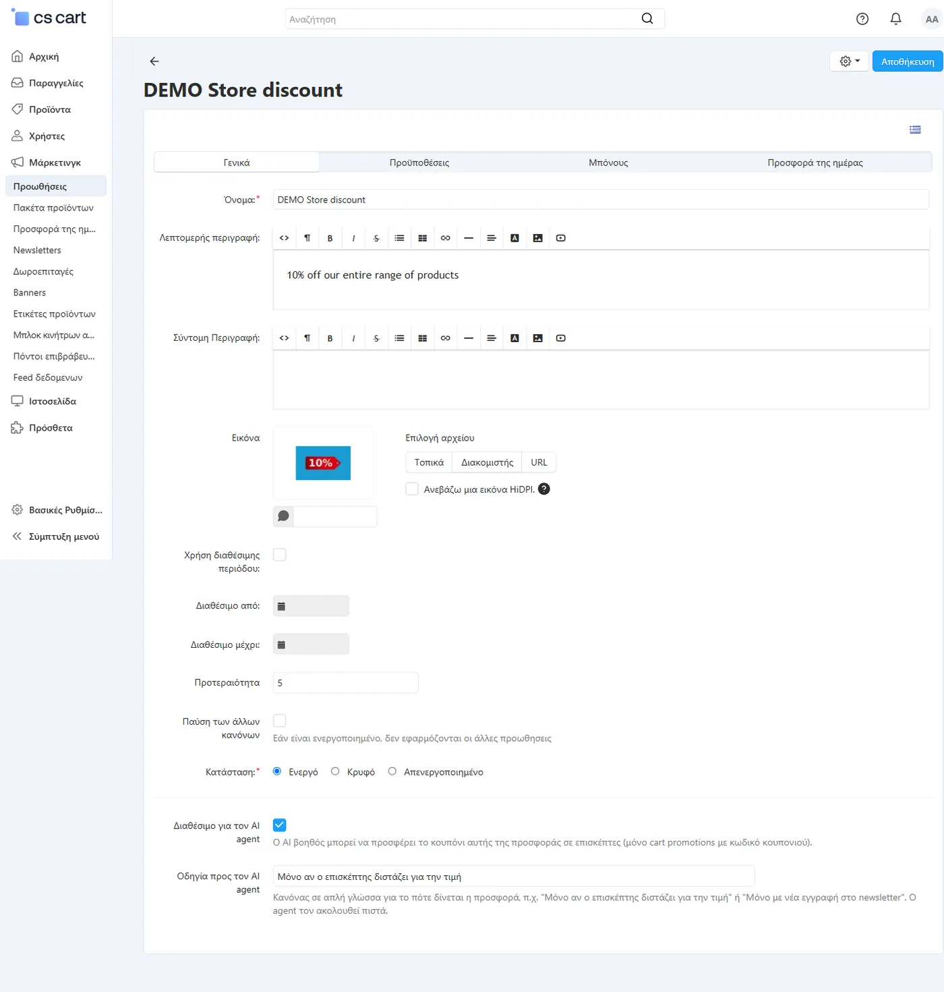Open paragraph format menu in detailed description toolbar
The width and height of the screenshot is (944, 992).
(x=307, y=238)
